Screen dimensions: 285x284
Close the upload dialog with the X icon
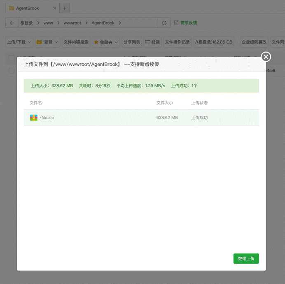tap(266, 57)
